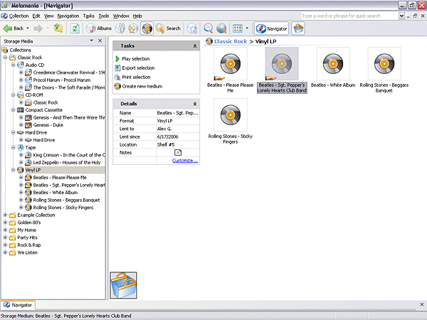
Task: Select Rock & Rap collection folder
Action: (x=29, y=245)
